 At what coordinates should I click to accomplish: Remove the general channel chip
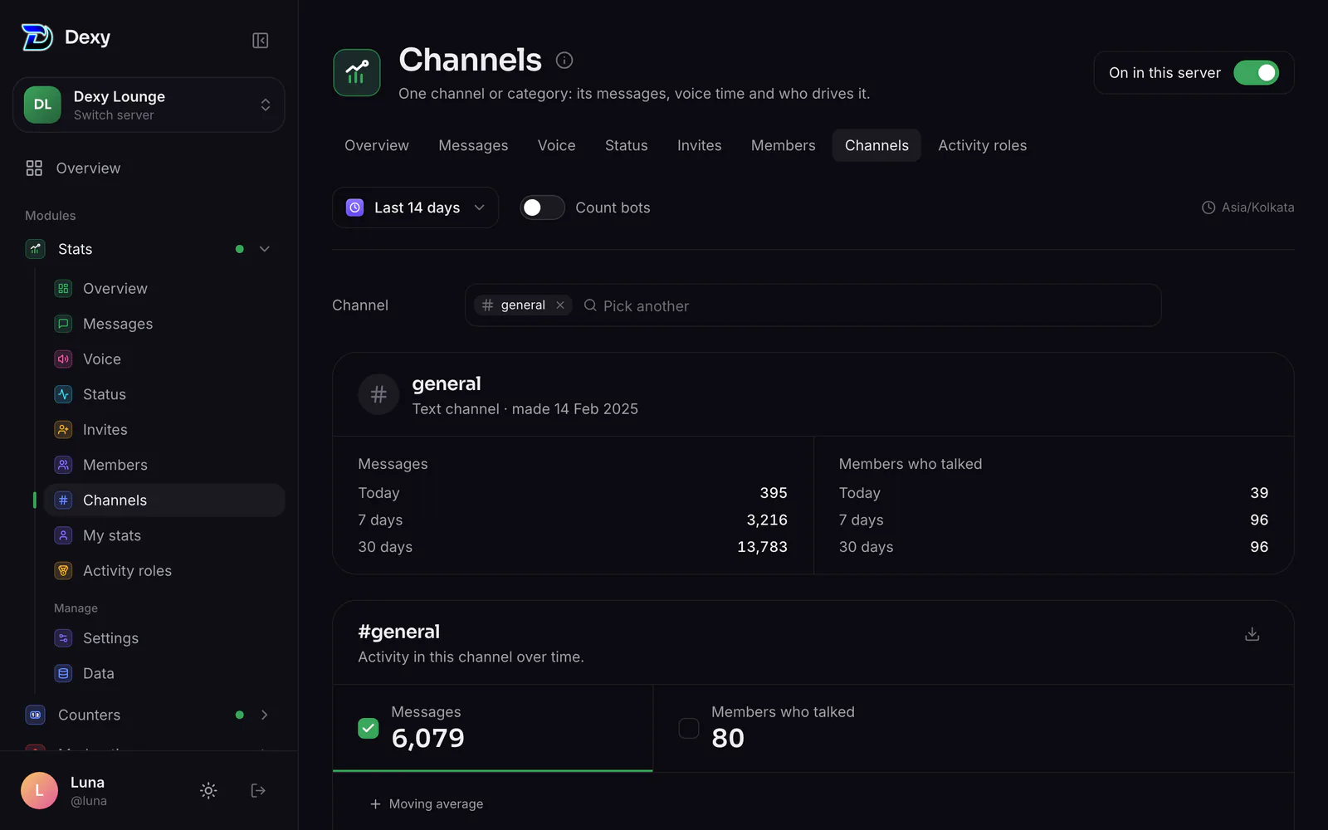pos(560,305)
